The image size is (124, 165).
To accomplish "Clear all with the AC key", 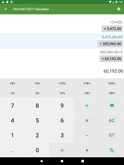I will click(x=112, y=120).
